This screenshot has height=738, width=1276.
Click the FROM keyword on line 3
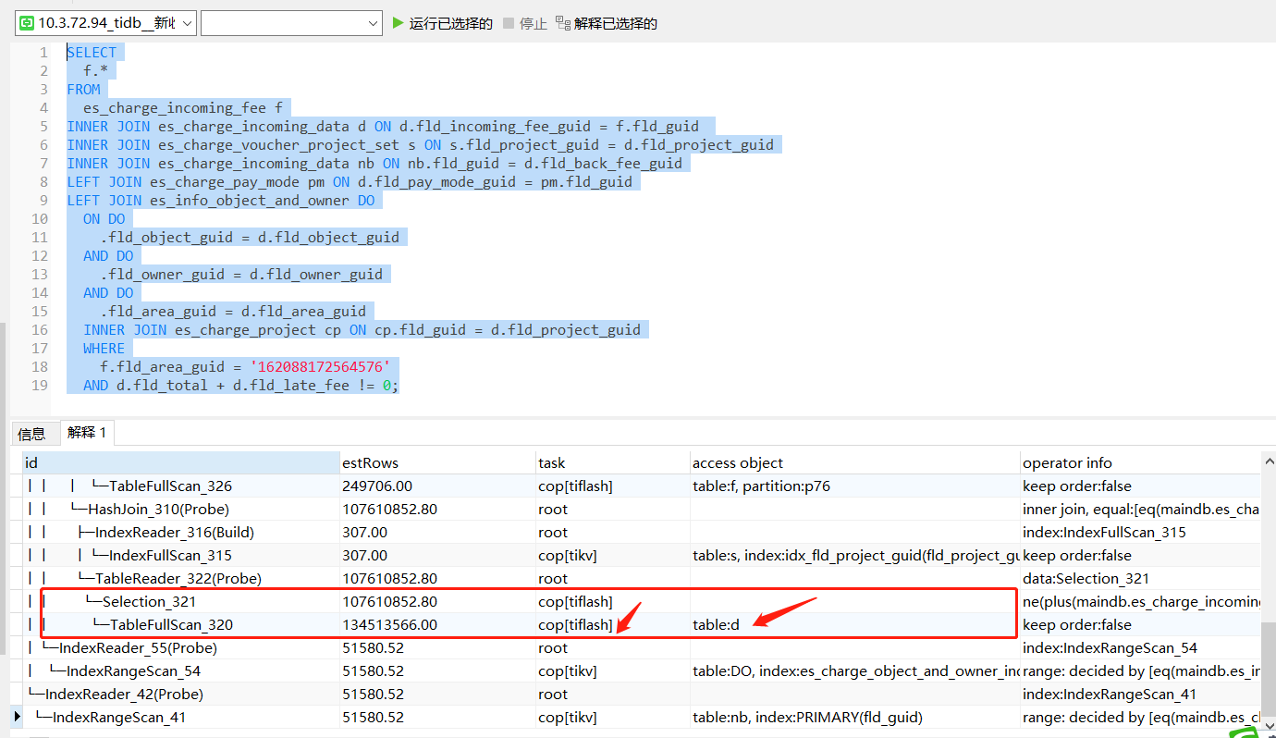click(x=83, y=89)
